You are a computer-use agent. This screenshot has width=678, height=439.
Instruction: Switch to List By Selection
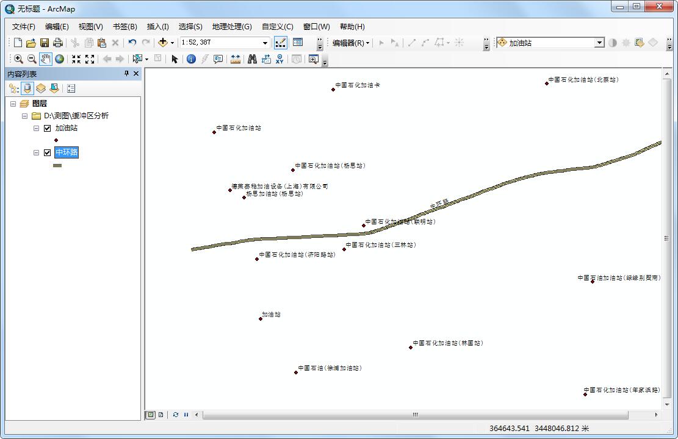[x=54, y=88]
